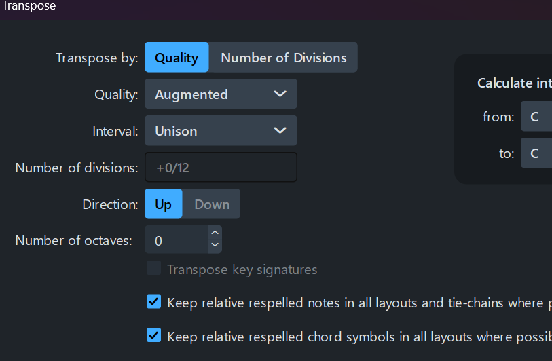Click the Calculate interval panel heading
552x361 pixels.
click(514, 83)
